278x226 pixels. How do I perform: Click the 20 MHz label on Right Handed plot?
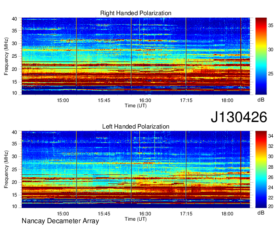point(14,69)
